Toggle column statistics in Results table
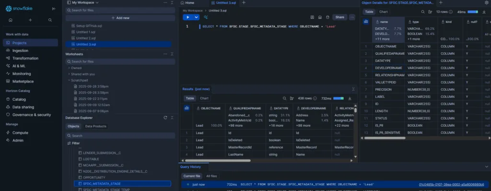The image size is (491, 191). coord(187,108)
